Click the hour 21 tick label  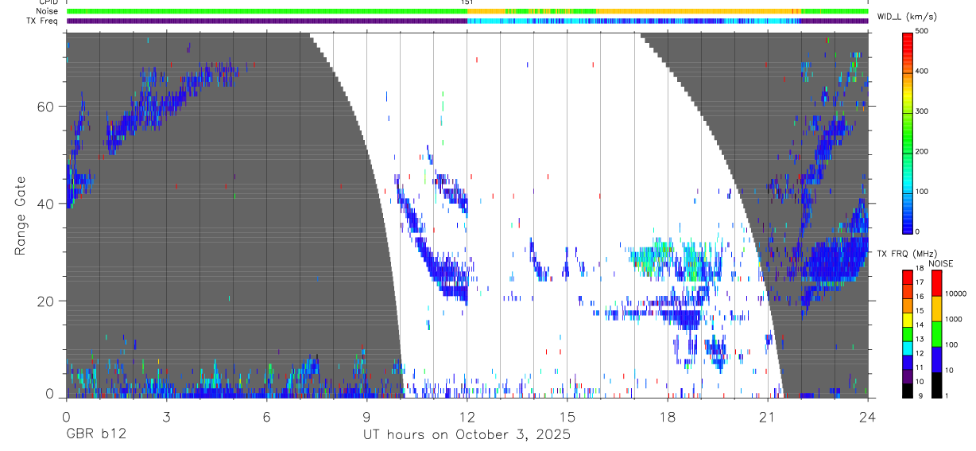(x=768, y=416)
